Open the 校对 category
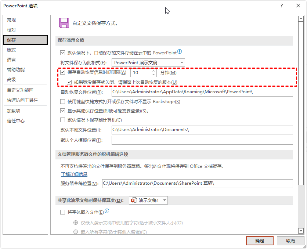 [x=25, y=30]
